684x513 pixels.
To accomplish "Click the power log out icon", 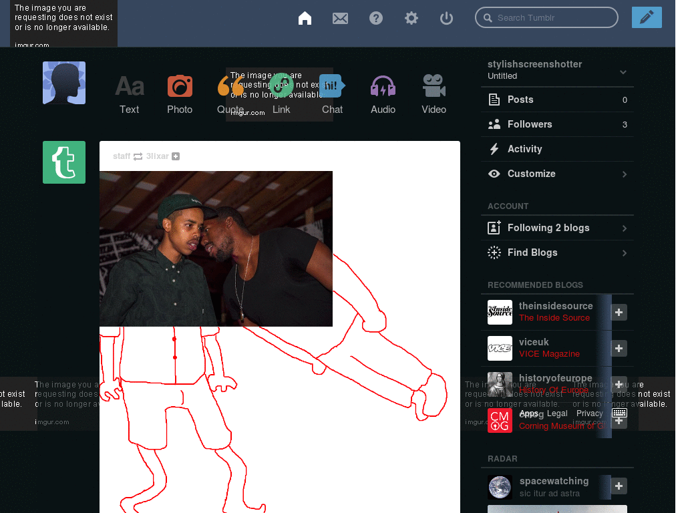I will click(446, 18).
